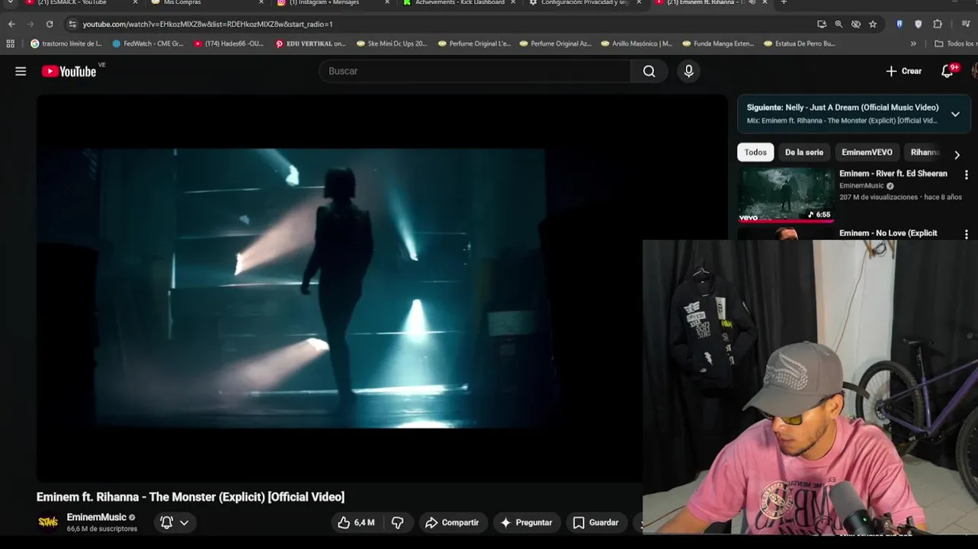The width and height of the screenshot is (978, 549).
Task: Start voice search with the microphone
Action: click(688, 71)
